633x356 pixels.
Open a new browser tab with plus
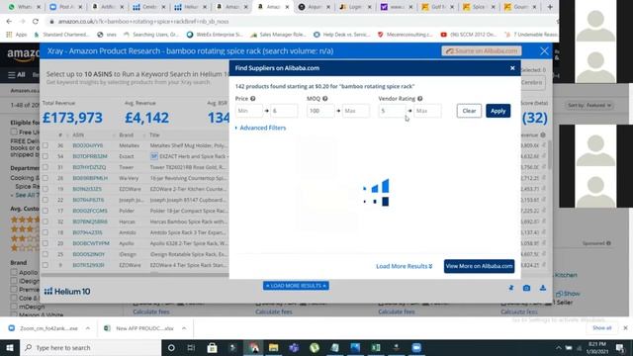click(x=550, y=7)
